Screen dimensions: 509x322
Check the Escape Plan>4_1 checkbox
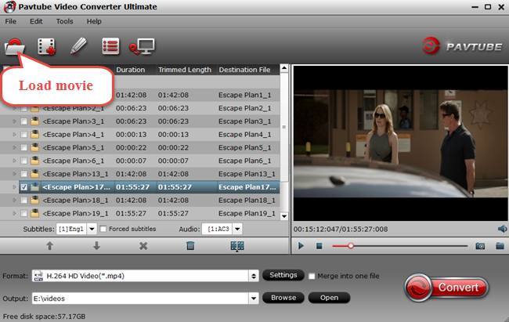(x=23, y=135)
